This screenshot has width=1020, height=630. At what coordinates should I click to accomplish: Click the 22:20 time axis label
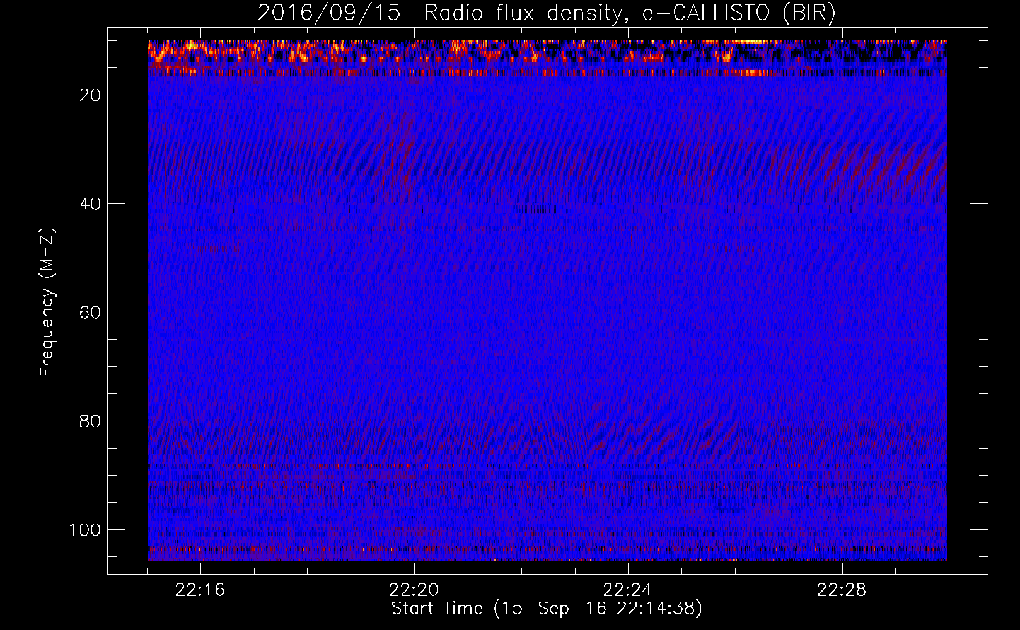pos(414,590)
